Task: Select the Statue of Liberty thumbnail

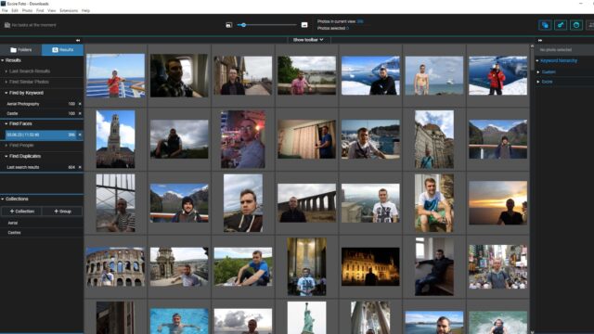Action: click(x=306, y=317)
